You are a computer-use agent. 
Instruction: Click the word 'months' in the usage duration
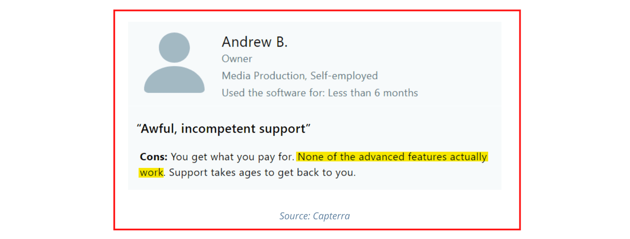click(400, 92)
